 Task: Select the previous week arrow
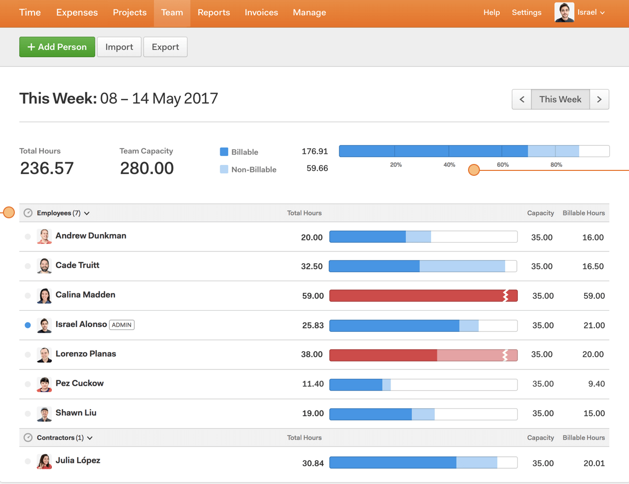click(522, 99)
